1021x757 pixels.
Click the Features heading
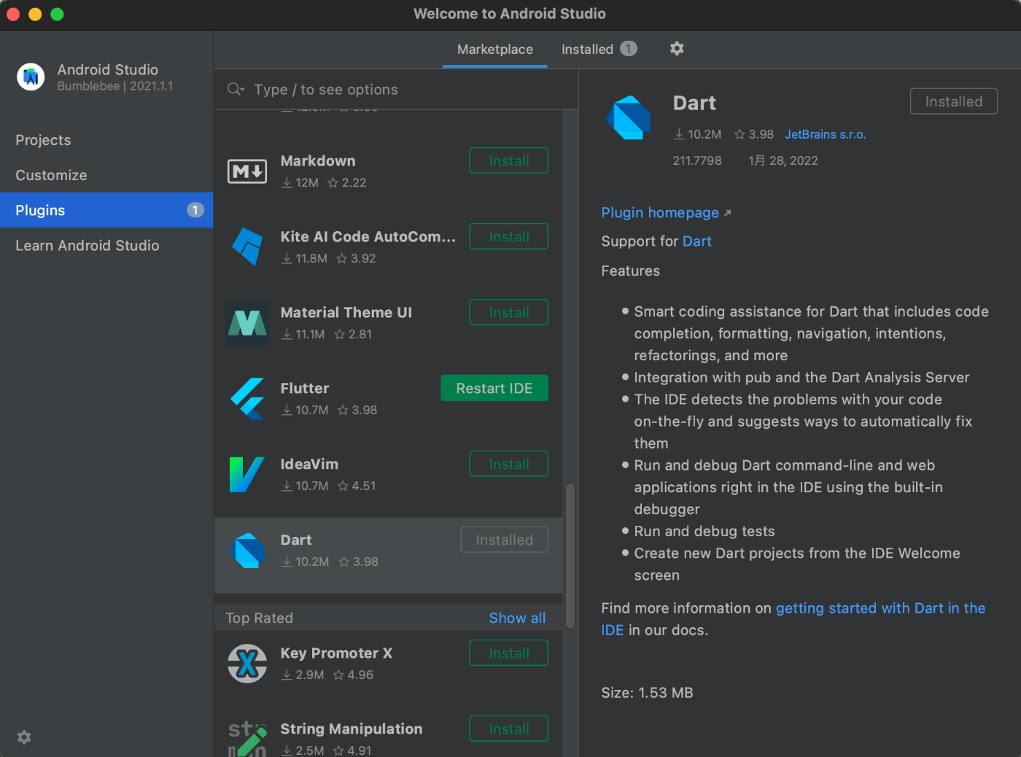630,271
